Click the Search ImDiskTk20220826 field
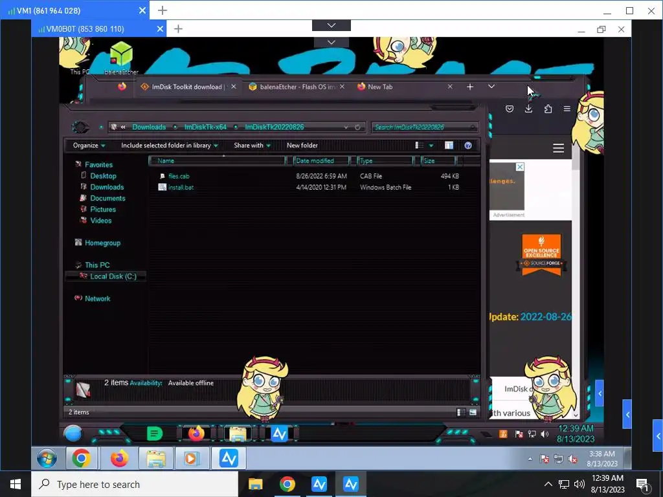 [425, 127]
